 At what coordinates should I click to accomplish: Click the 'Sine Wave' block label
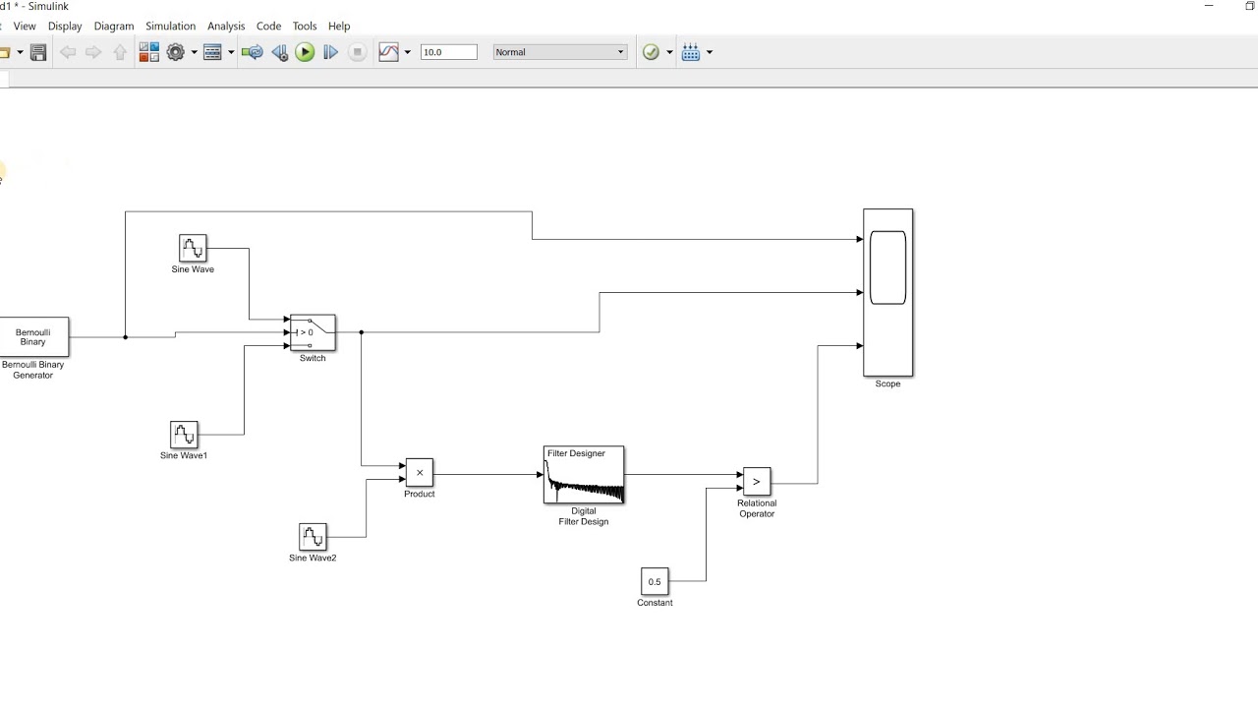[193, 269]
